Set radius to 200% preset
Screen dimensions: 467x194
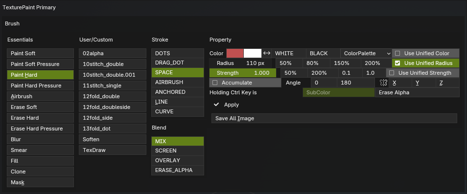click(376, 63)
